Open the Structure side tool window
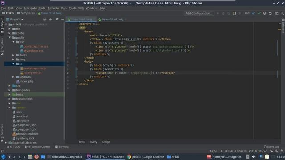This screenshot has width=285, height=160. [x=2, y=46]
